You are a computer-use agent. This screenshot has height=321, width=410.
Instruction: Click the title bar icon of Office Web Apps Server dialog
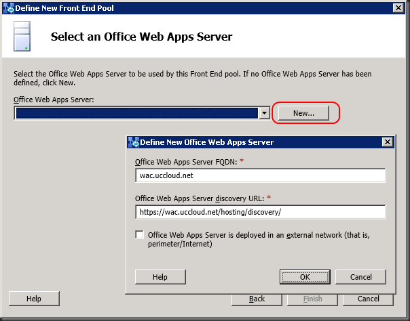click(134, 142)
